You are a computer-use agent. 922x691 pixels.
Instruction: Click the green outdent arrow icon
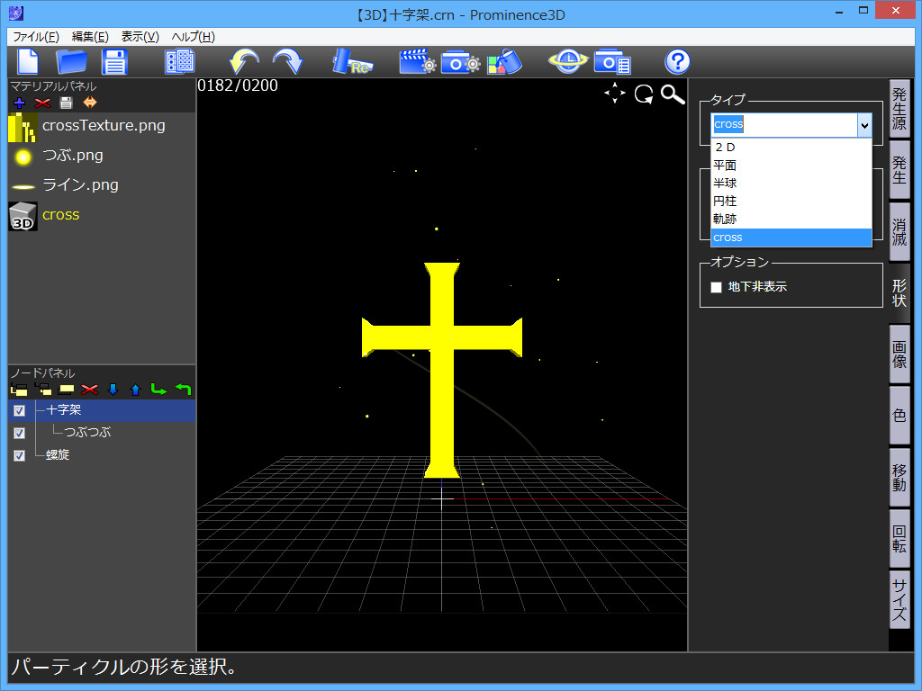[184, 389]
